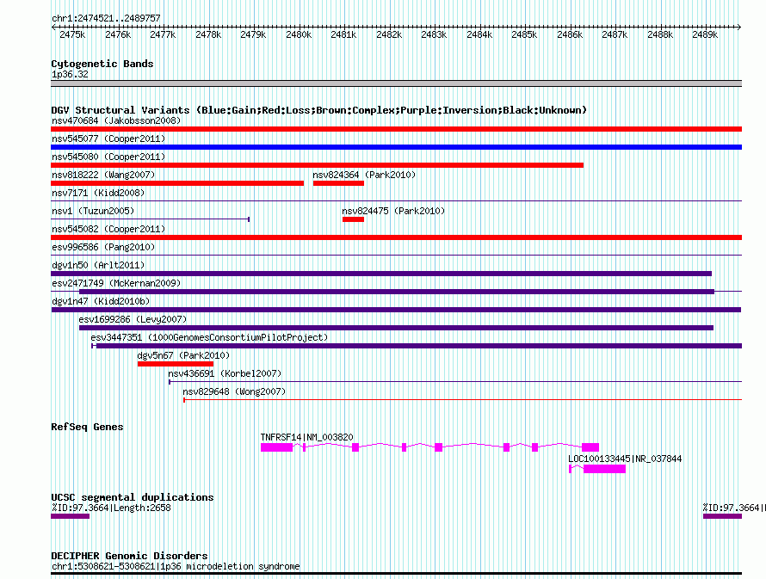Open the TNFRSF14|NM_003820 gene label
Image resolution: width=766 pixels, height=579 pixels.
(x=306, y=437)
